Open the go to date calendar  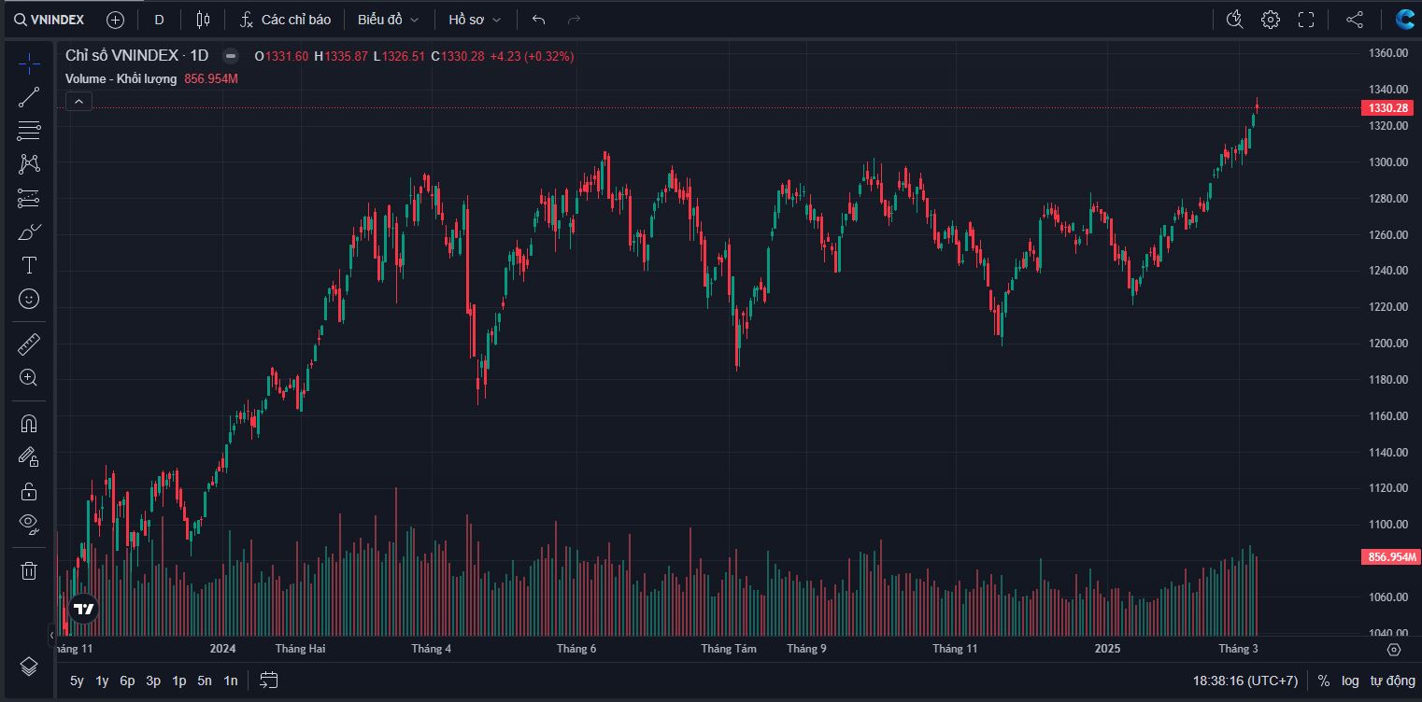coord(269,681)
